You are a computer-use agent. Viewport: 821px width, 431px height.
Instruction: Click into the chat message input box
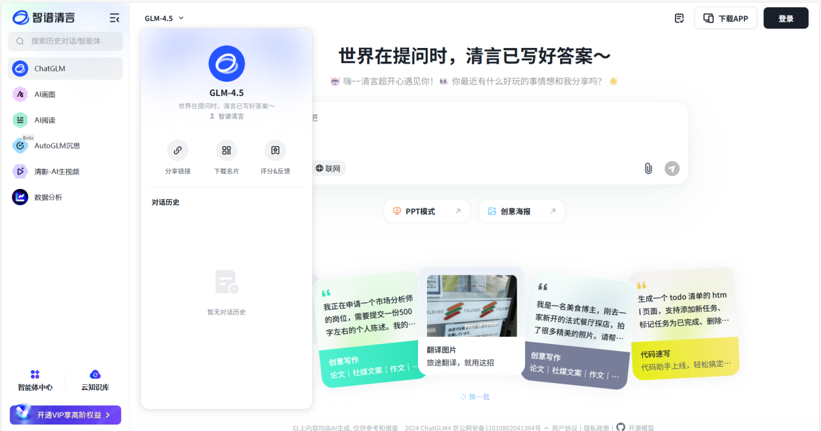[500, 130]
